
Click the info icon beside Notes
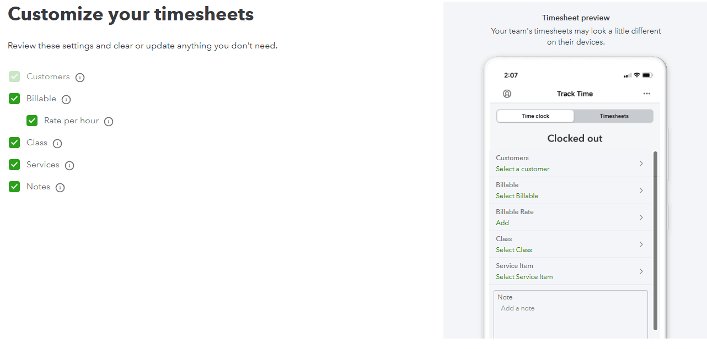coord(60,188)
